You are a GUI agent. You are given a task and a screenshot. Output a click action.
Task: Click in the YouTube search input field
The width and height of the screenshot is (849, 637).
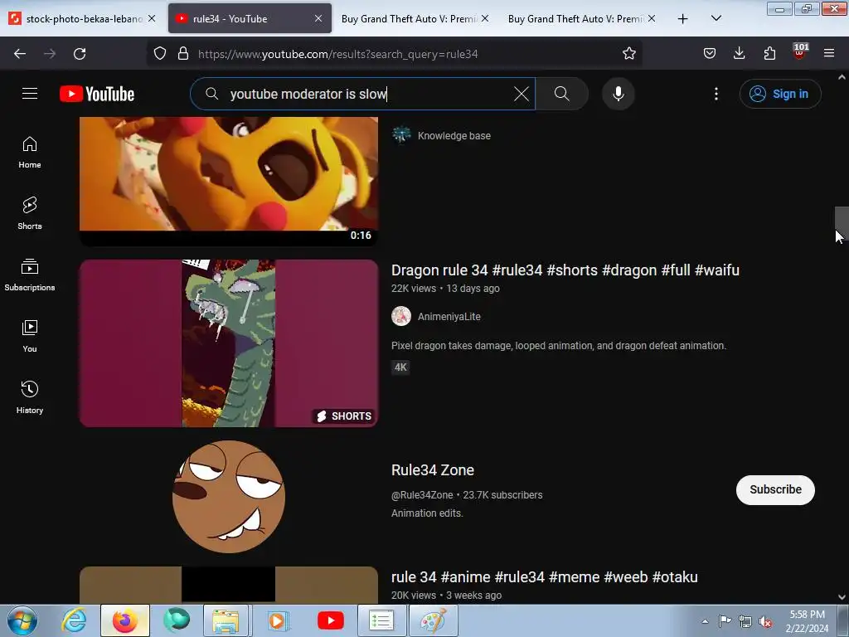[363, 94]
